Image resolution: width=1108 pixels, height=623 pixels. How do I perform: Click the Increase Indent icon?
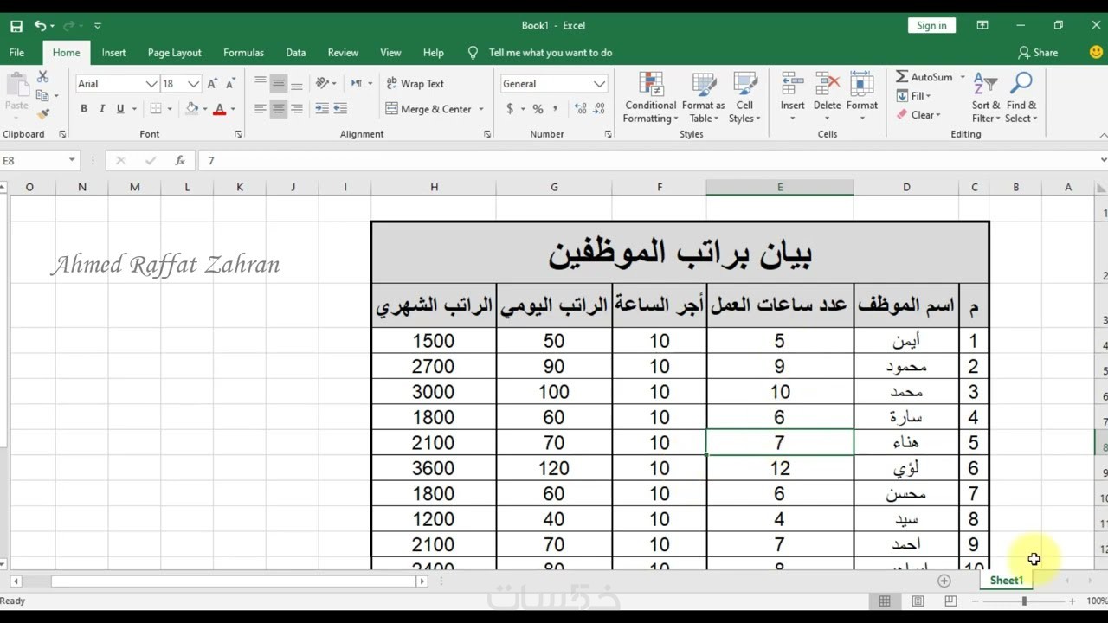(x=340, y=109)
